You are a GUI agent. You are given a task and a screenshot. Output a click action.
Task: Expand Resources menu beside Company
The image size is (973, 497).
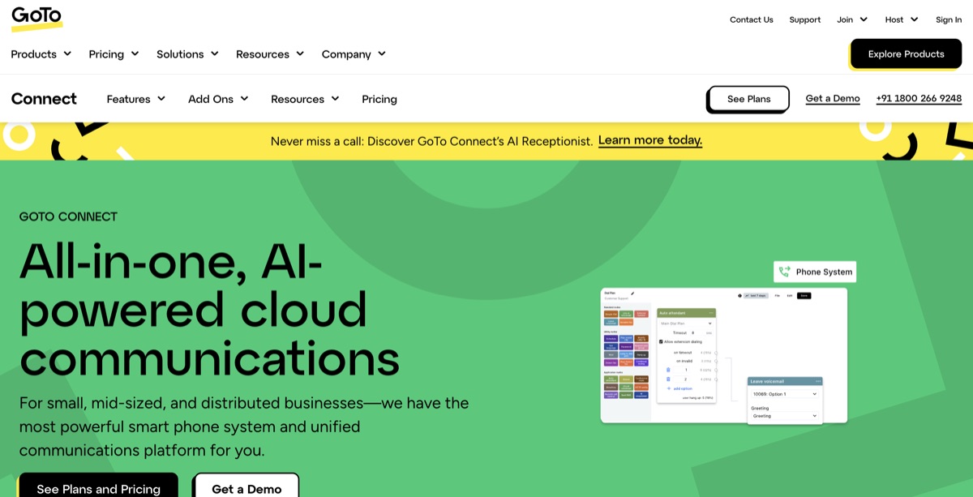tap(270, 54)
